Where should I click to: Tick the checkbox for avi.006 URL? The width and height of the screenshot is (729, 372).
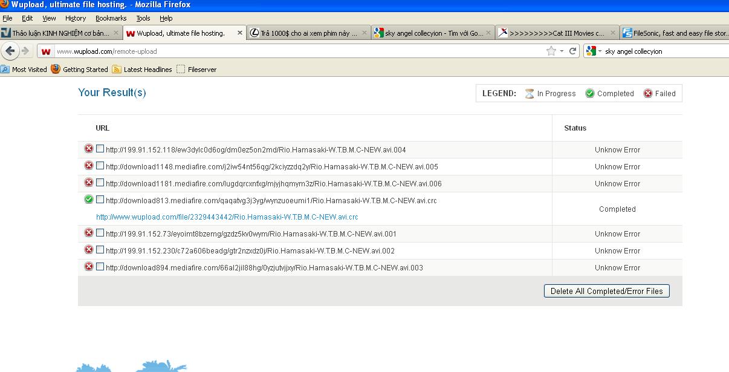tap(100, 182)
